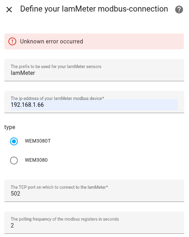
Task: Click the 'type' section label
Action: [x=10, y=127]
